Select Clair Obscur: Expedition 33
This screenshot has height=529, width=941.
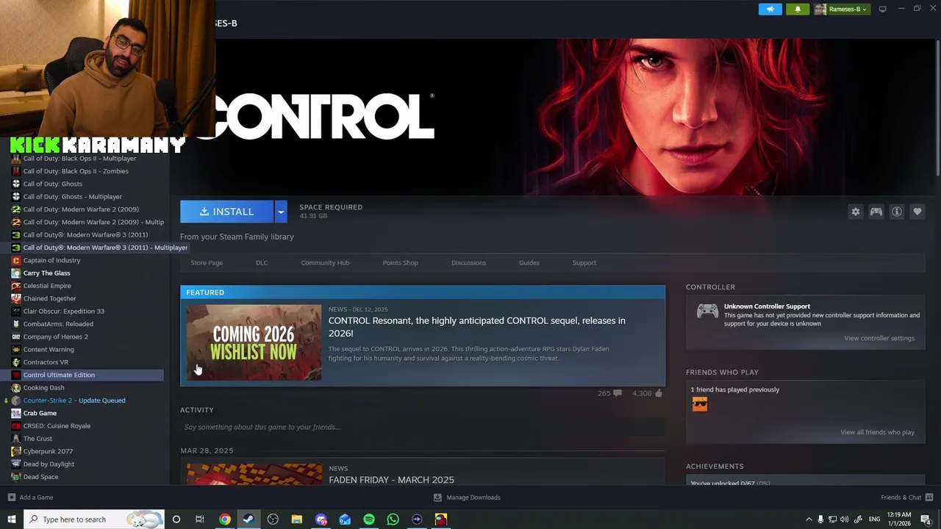(63, 311)
